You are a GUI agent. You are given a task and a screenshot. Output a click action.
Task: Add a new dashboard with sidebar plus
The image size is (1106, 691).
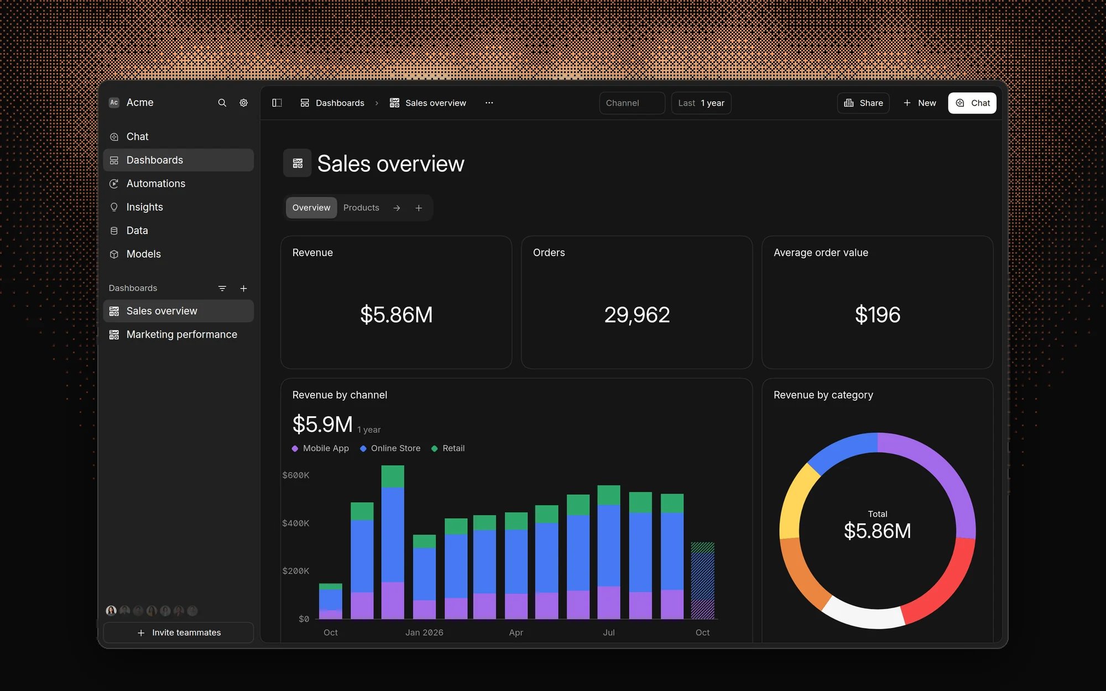pos(243,289)
